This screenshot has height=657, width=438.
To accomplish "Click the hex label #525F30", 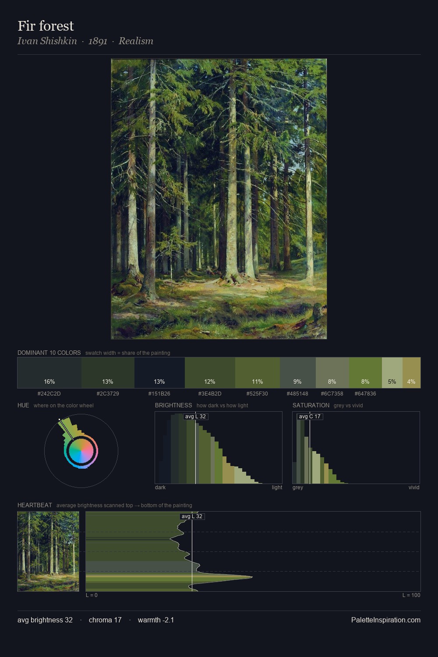I will [257, 394].
